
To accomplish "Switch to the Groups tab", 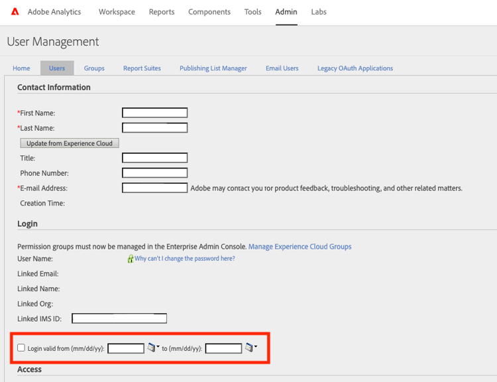I will tap(94, 68).
